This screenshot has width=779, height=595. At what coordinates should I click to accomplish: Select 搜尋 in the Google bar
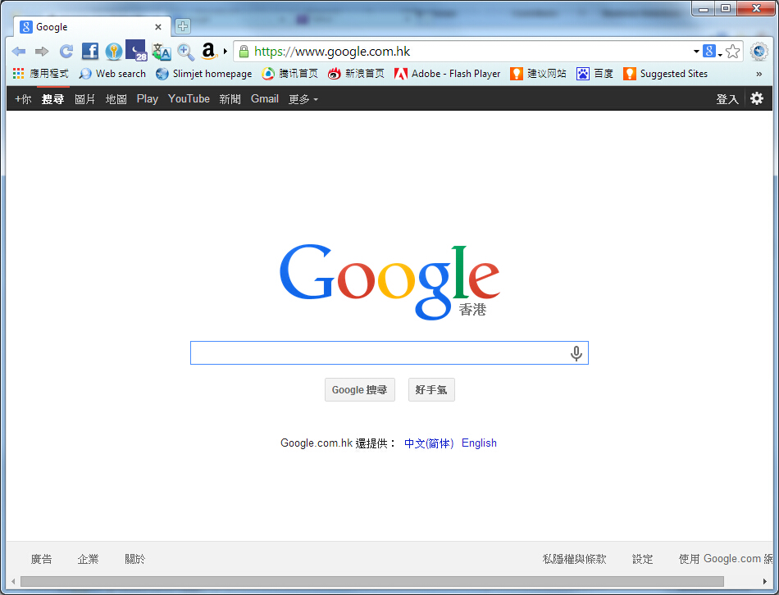click(52, 99)
